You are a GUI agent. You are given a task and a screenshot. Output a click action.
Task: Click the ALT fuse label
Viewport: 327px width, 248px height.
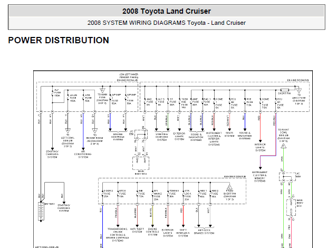click(57, 93)
